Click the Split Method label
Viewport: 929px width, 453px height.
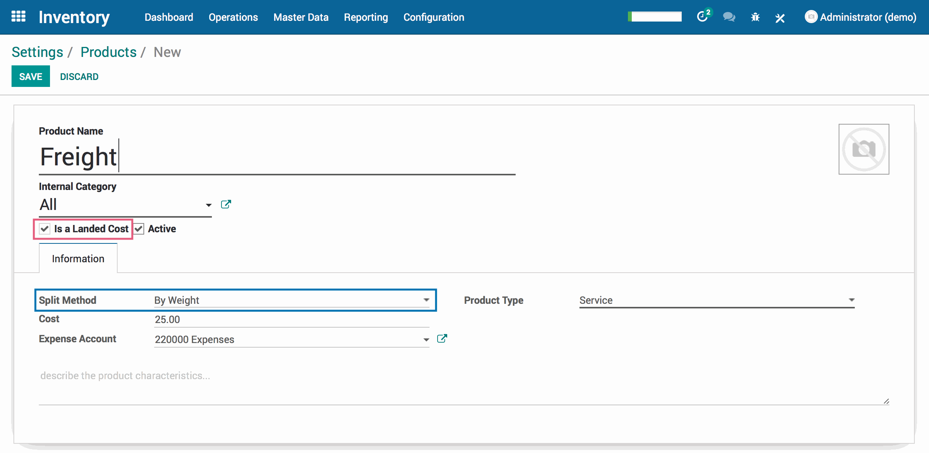68,300
